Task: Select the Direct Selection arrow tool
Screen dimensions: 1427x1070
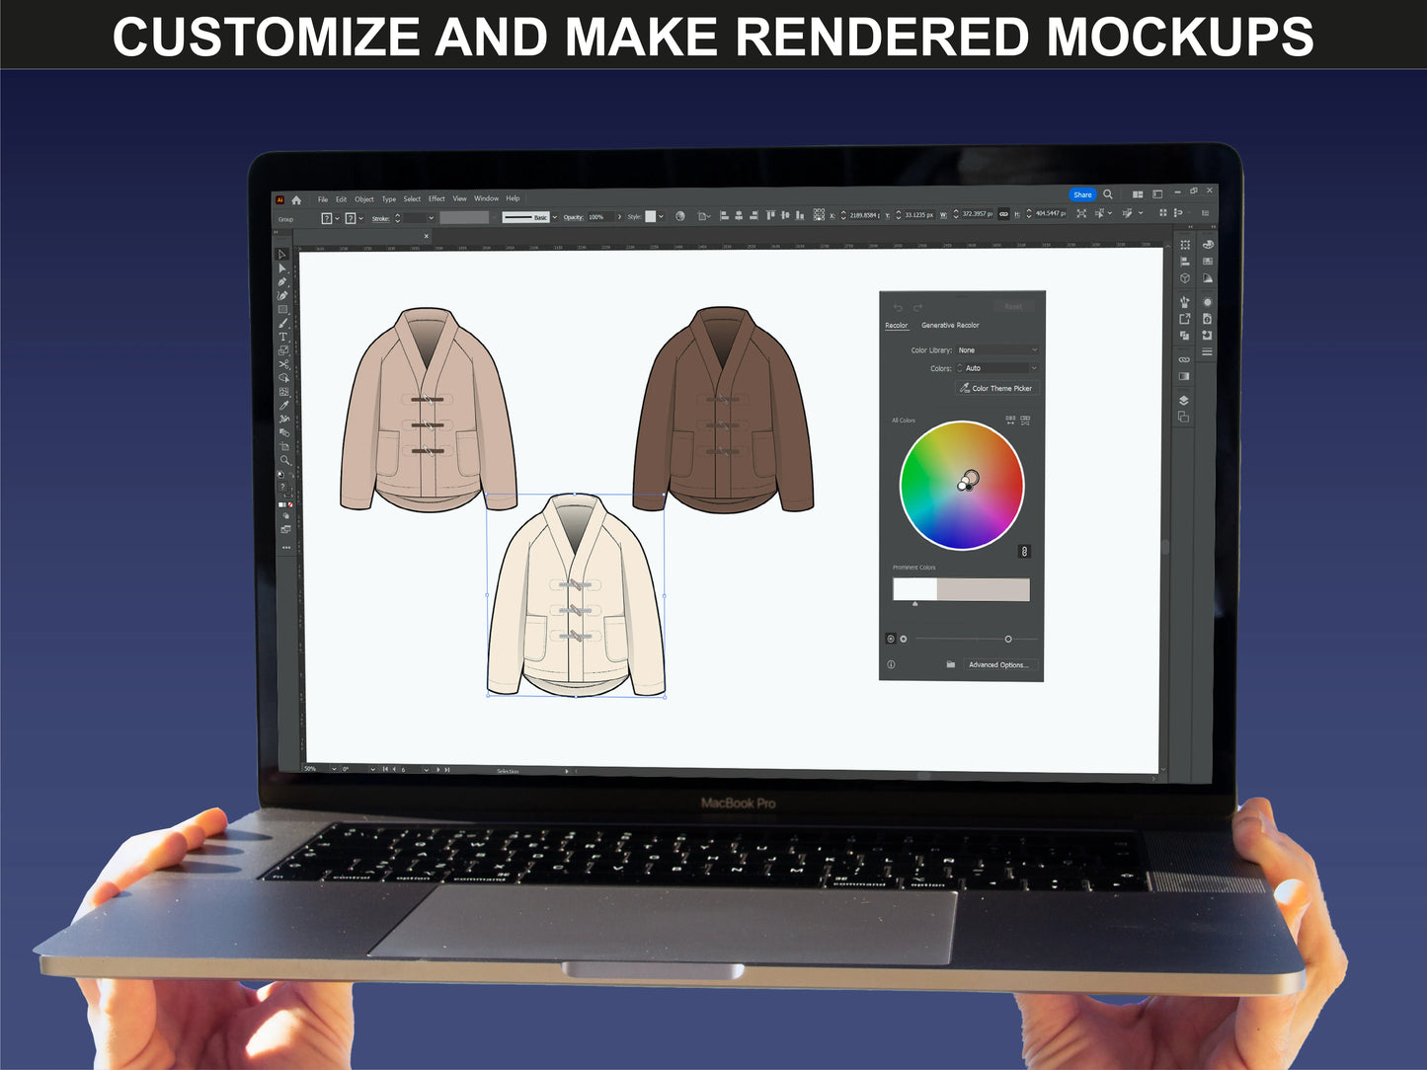Action: click(x=282, y=267)
